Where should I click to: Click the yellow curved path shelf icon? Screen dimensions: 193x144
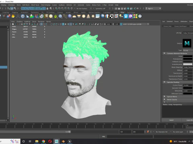point(65,16)
